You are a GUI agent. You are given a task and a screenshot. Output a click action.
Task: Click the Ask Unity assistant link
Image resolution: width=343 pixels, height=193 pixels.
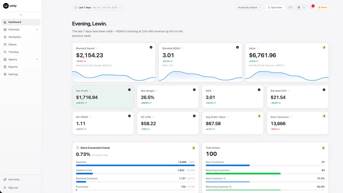pos(21,179)
